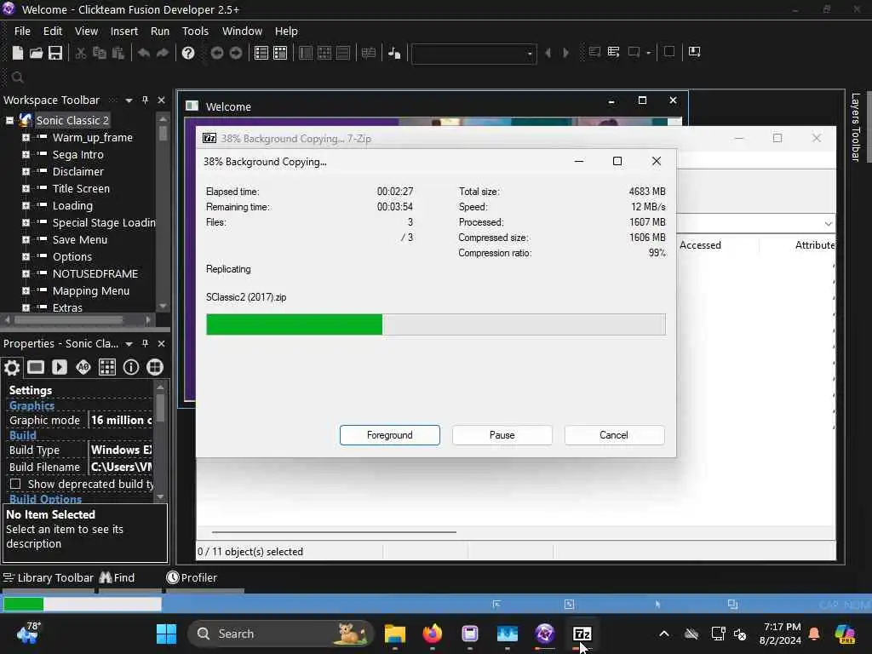The image size is (872, 654).
Task: Click the Storyboard Editor icon
Action: [261, 53]
